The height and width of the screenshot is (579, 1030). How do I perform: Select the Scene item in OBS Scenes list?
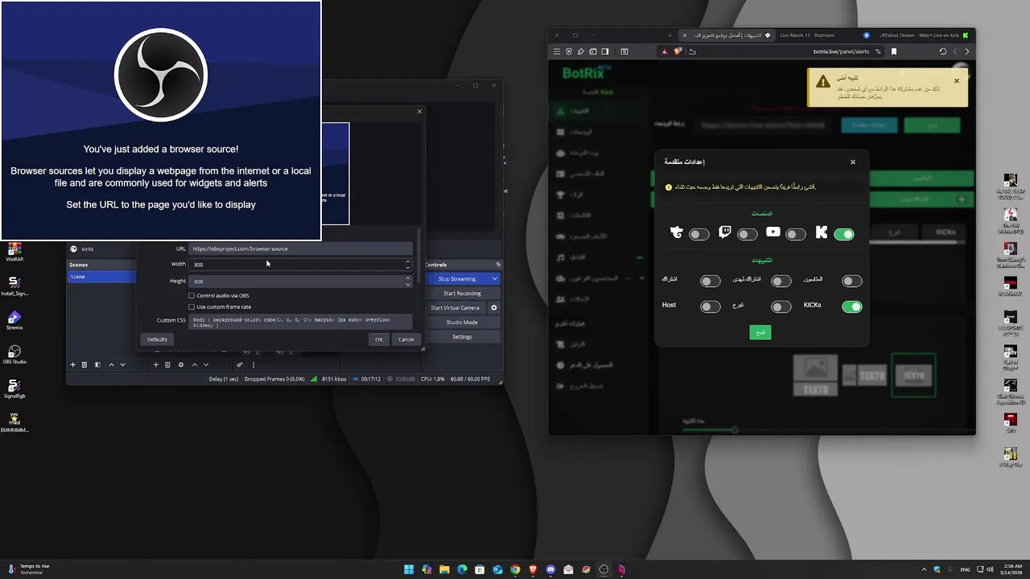click(101, 277)
